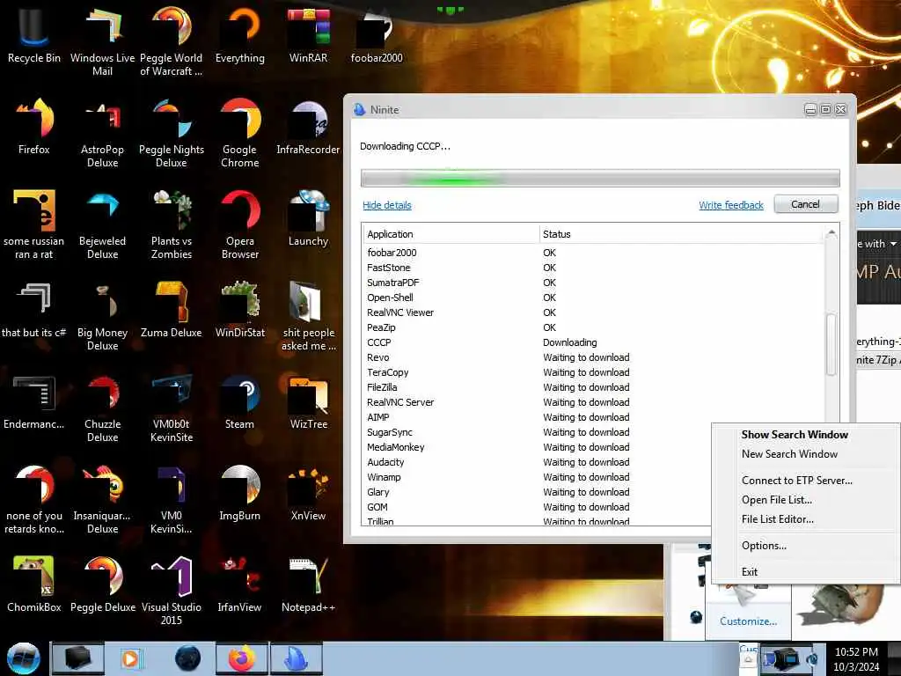The image size is (901, 676).
Task: Click the Application column header
Action: point(451,234)
